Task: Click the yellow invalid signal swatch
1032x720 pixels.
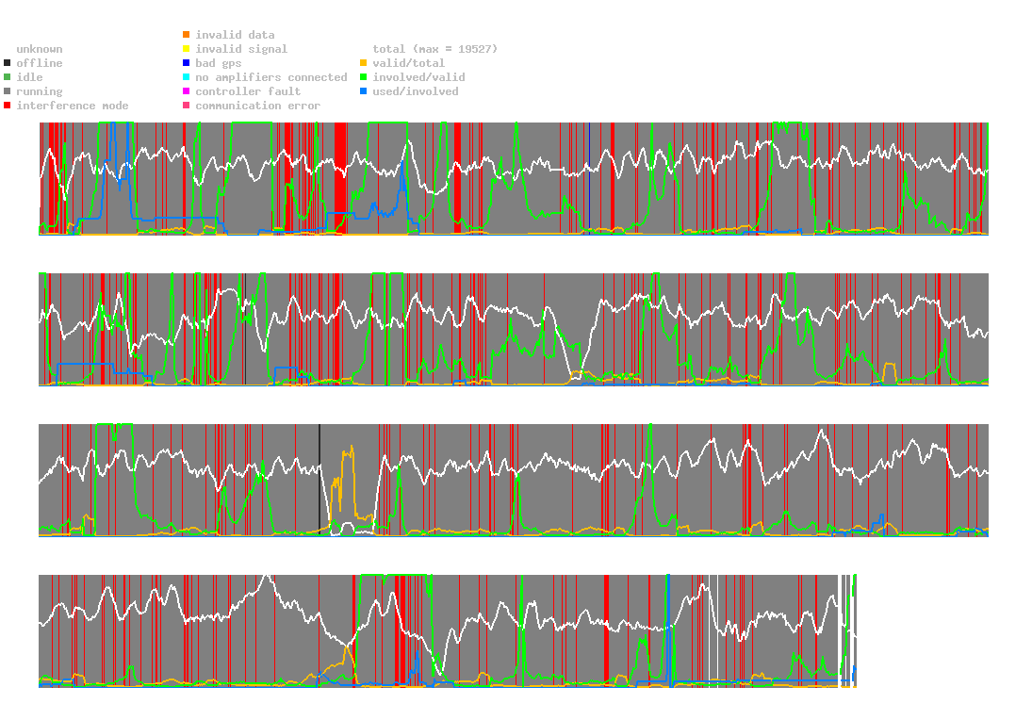Action: (187, 49)
